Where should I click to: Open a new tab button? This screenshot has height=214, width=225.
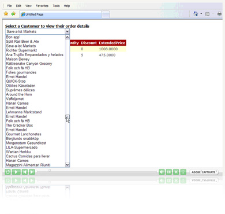click(x=106, y=14)
